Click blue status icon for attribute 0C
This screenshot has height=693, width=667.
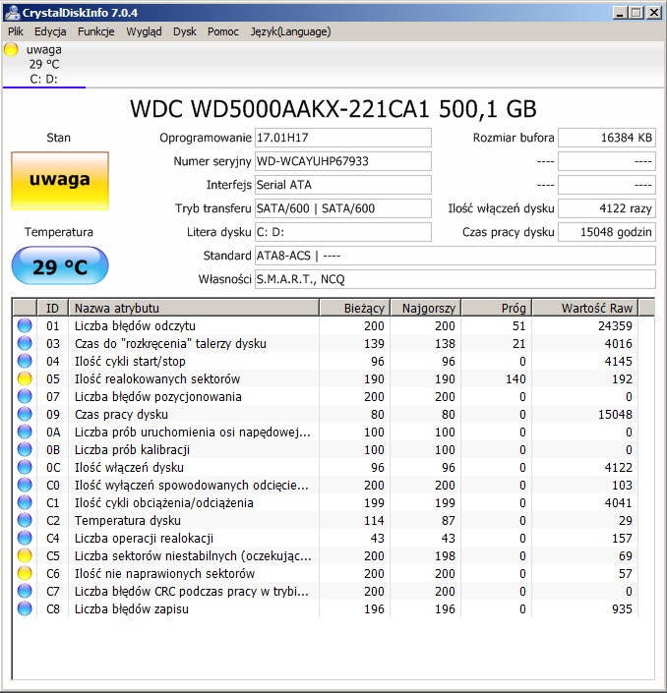tap(25, 467)
